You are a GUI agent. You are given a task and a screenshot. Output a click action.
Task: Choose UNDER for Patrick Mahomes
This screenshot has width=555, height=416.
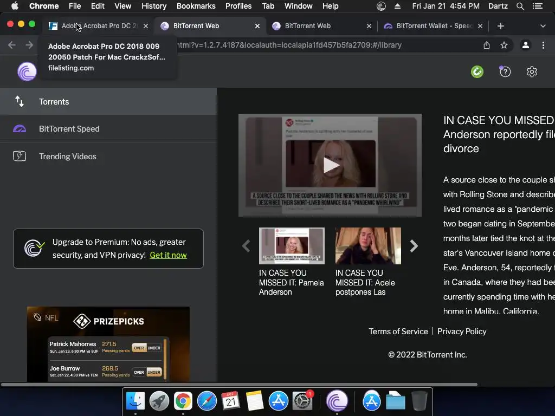tap(153, 348)
